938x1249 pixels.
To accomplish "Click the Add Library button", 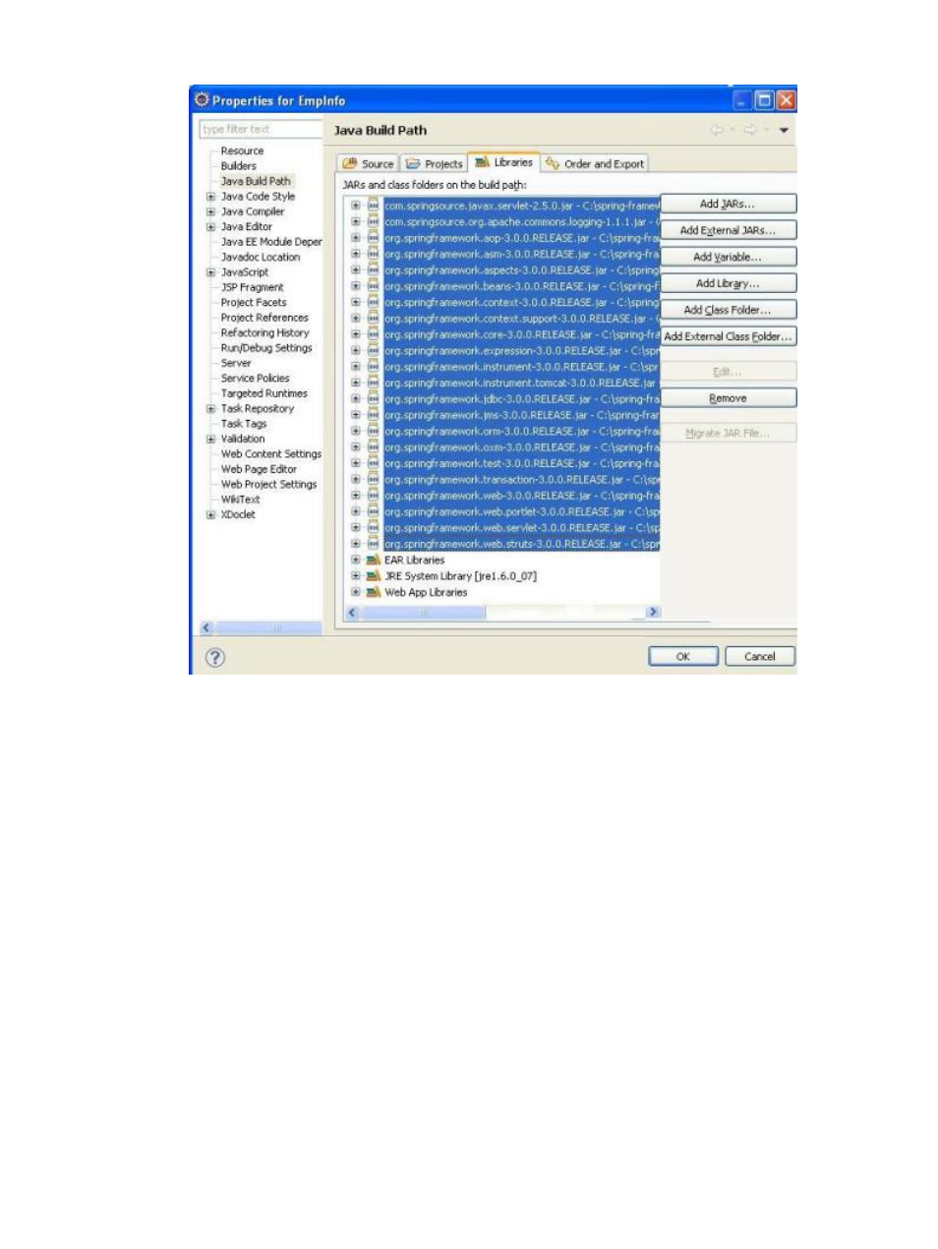I will point(728,283).
